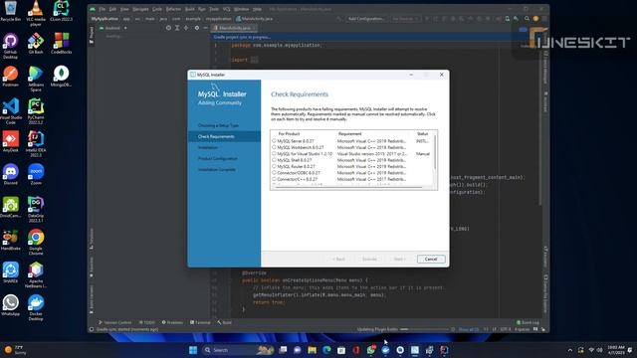Open Google Chrome desktop shortcut
Screen dimensions: 637x358
(x=36, y=243)
